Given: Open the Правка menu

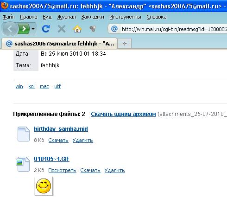Looking at the screenshot, I should tap(29, 17).
